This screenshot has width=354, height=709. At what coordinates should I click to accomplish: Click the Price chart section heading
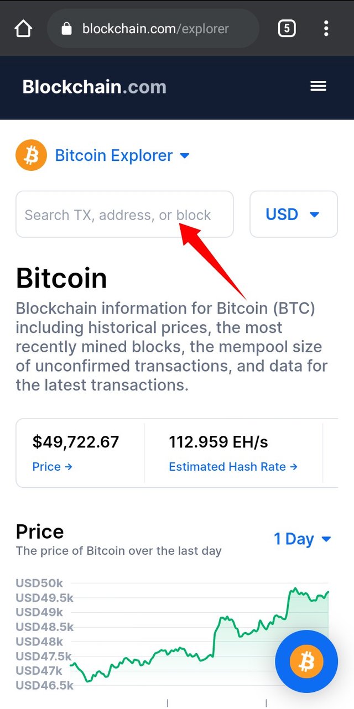[x=40, y=531]
